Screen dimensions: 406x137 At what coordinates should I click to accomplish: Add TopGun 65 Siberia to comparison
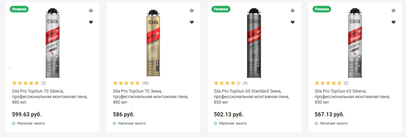pos(394,10)
